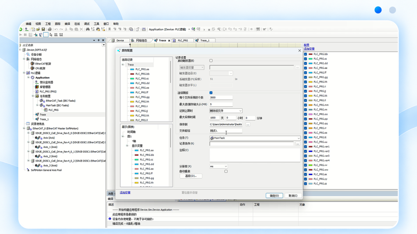Select 库管理器 library manager in tree
This screenshot has width=417, height=234.
[x=45, y=87]
